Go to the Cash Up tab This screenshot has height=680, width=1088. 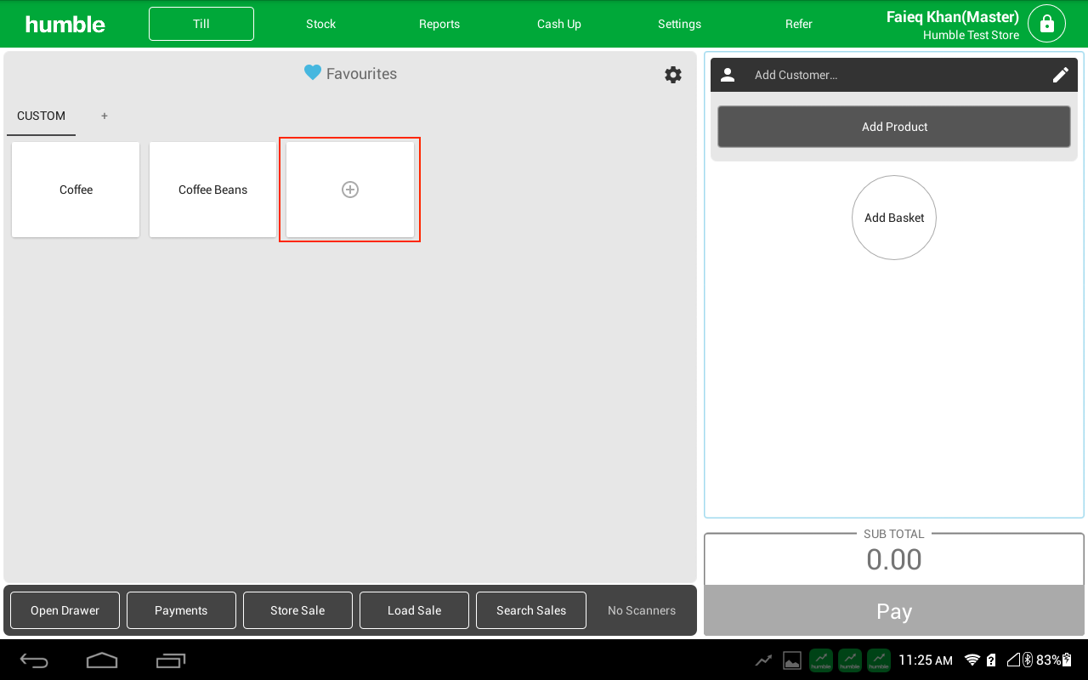559,24
